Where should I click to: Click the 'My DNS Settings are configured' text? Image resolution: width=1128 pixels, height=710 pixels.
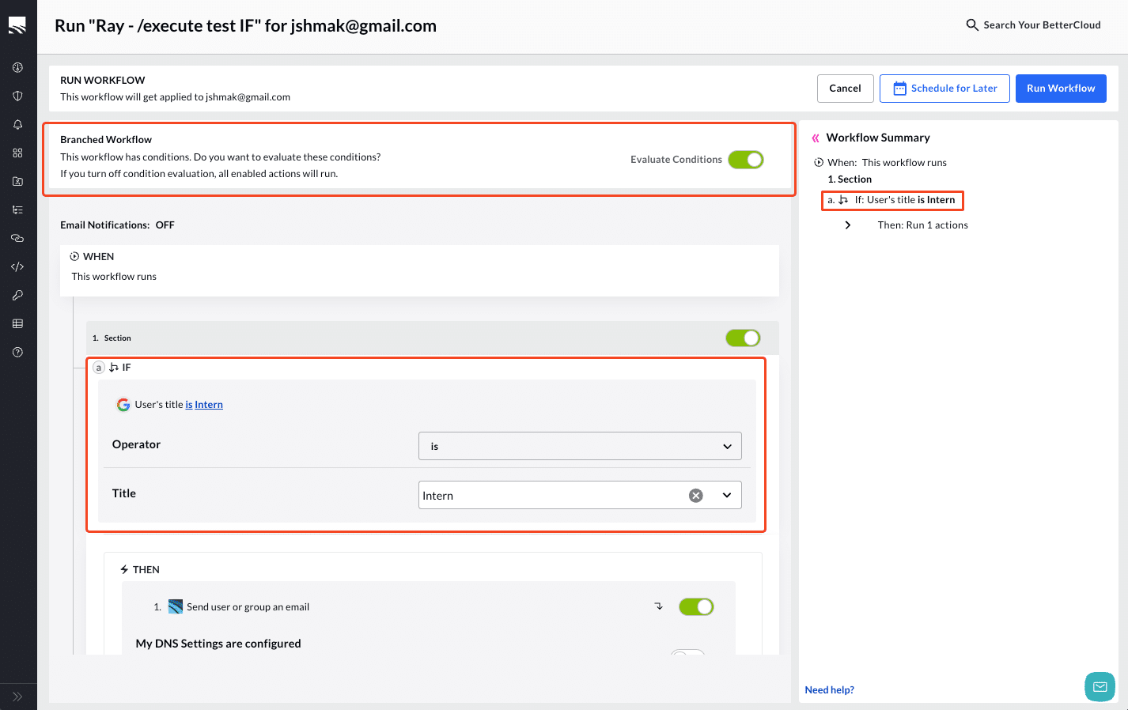tap(218, 644)
